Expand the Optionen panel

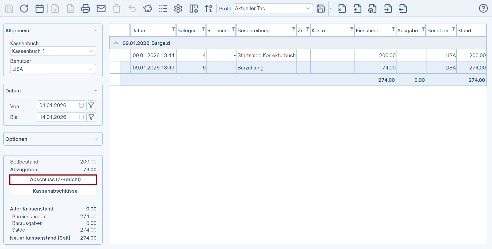(x=53, y=139)
